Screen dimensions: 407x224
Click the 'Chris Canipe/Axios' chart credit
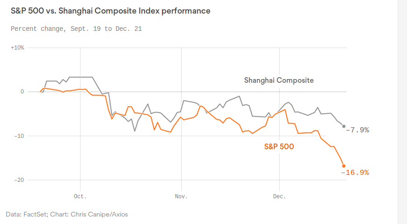click(x=100, y=214)
